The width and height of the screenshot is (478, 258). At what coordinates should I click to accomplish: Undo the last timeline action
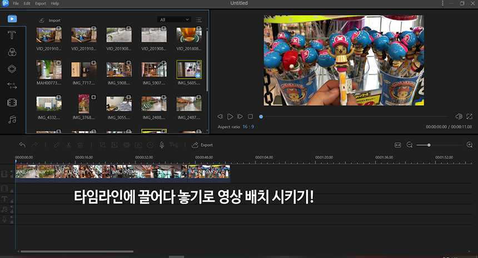coord(22,145)
